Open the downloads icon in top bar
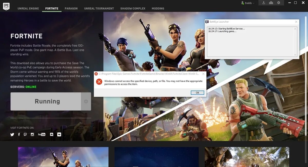Image resolution: width=308 pixels, height=167 pixels. coord(264,3)
